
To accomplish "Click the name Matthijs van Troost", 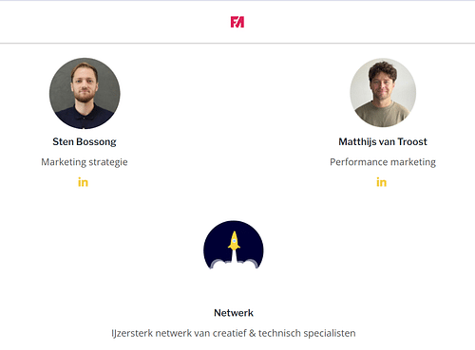I will pos(383,141).
